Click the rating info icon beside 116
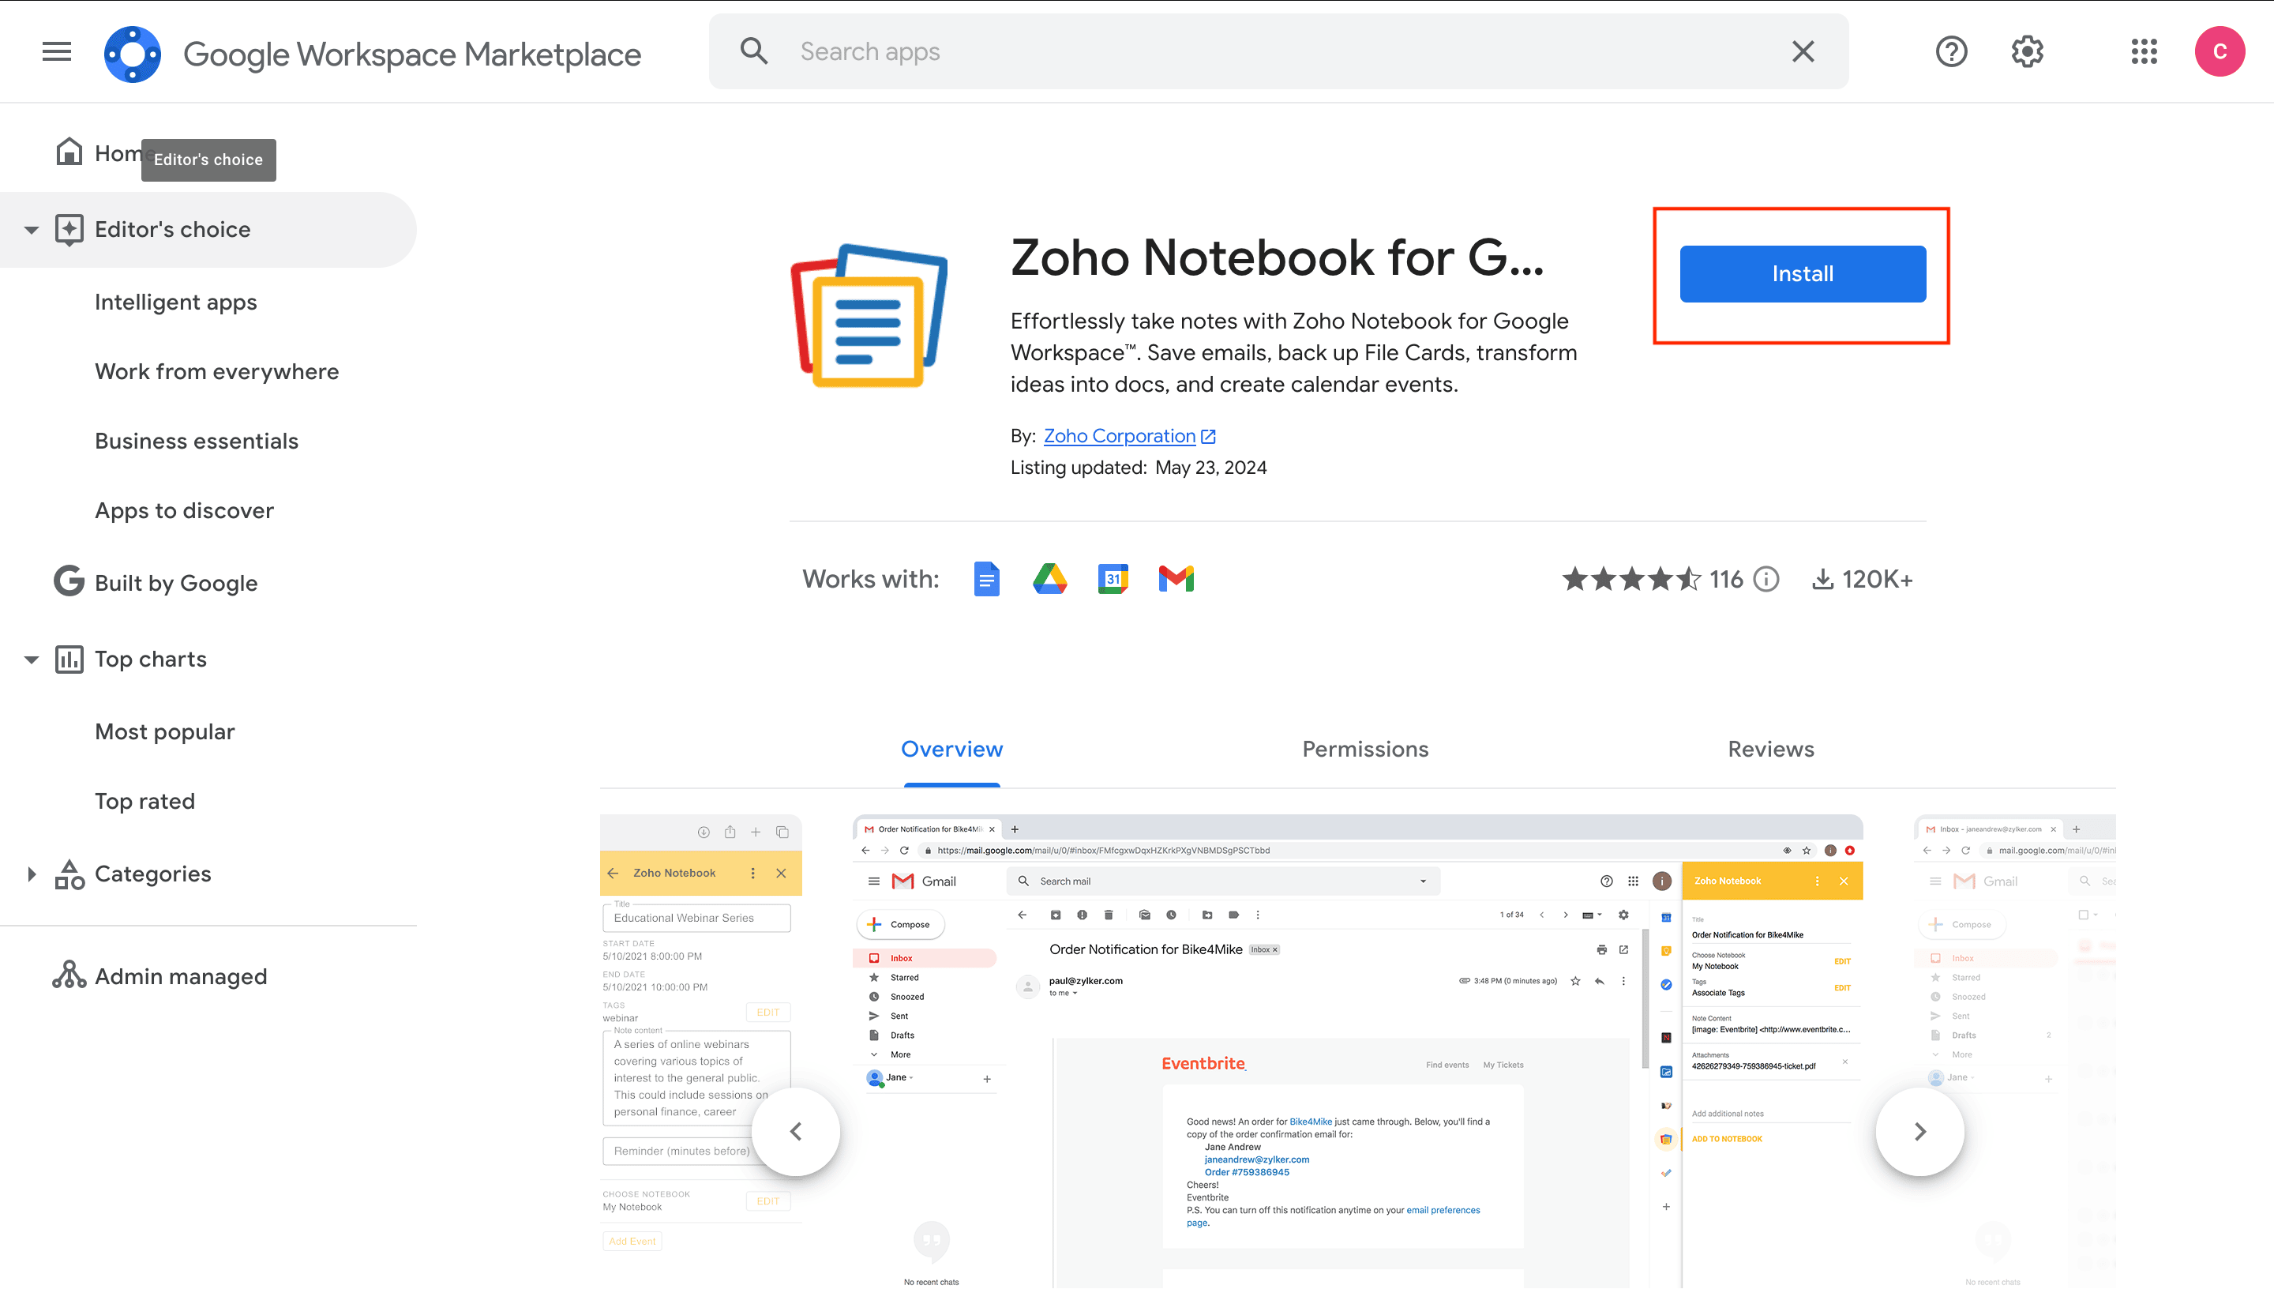Image resolution: width=2274 pixels, height=1289 pixels. pos(1766,579)
